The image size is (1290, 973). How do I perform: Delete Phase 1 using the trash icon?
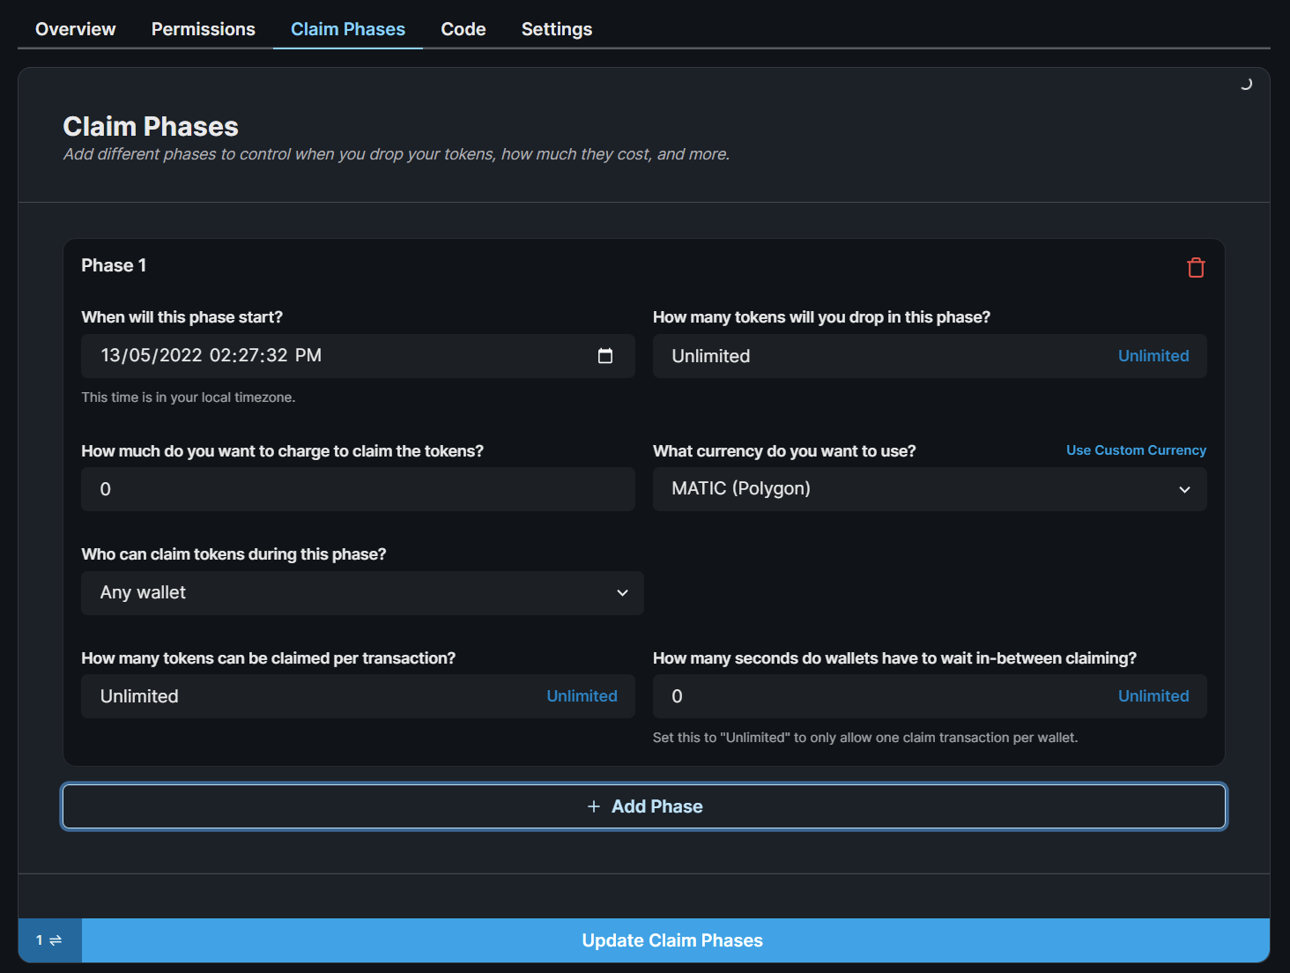(x=1196, y=267)
